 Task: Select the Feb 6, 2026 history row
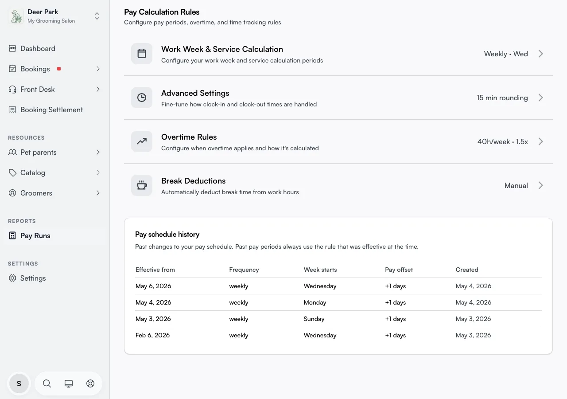[x=338, y=335]
